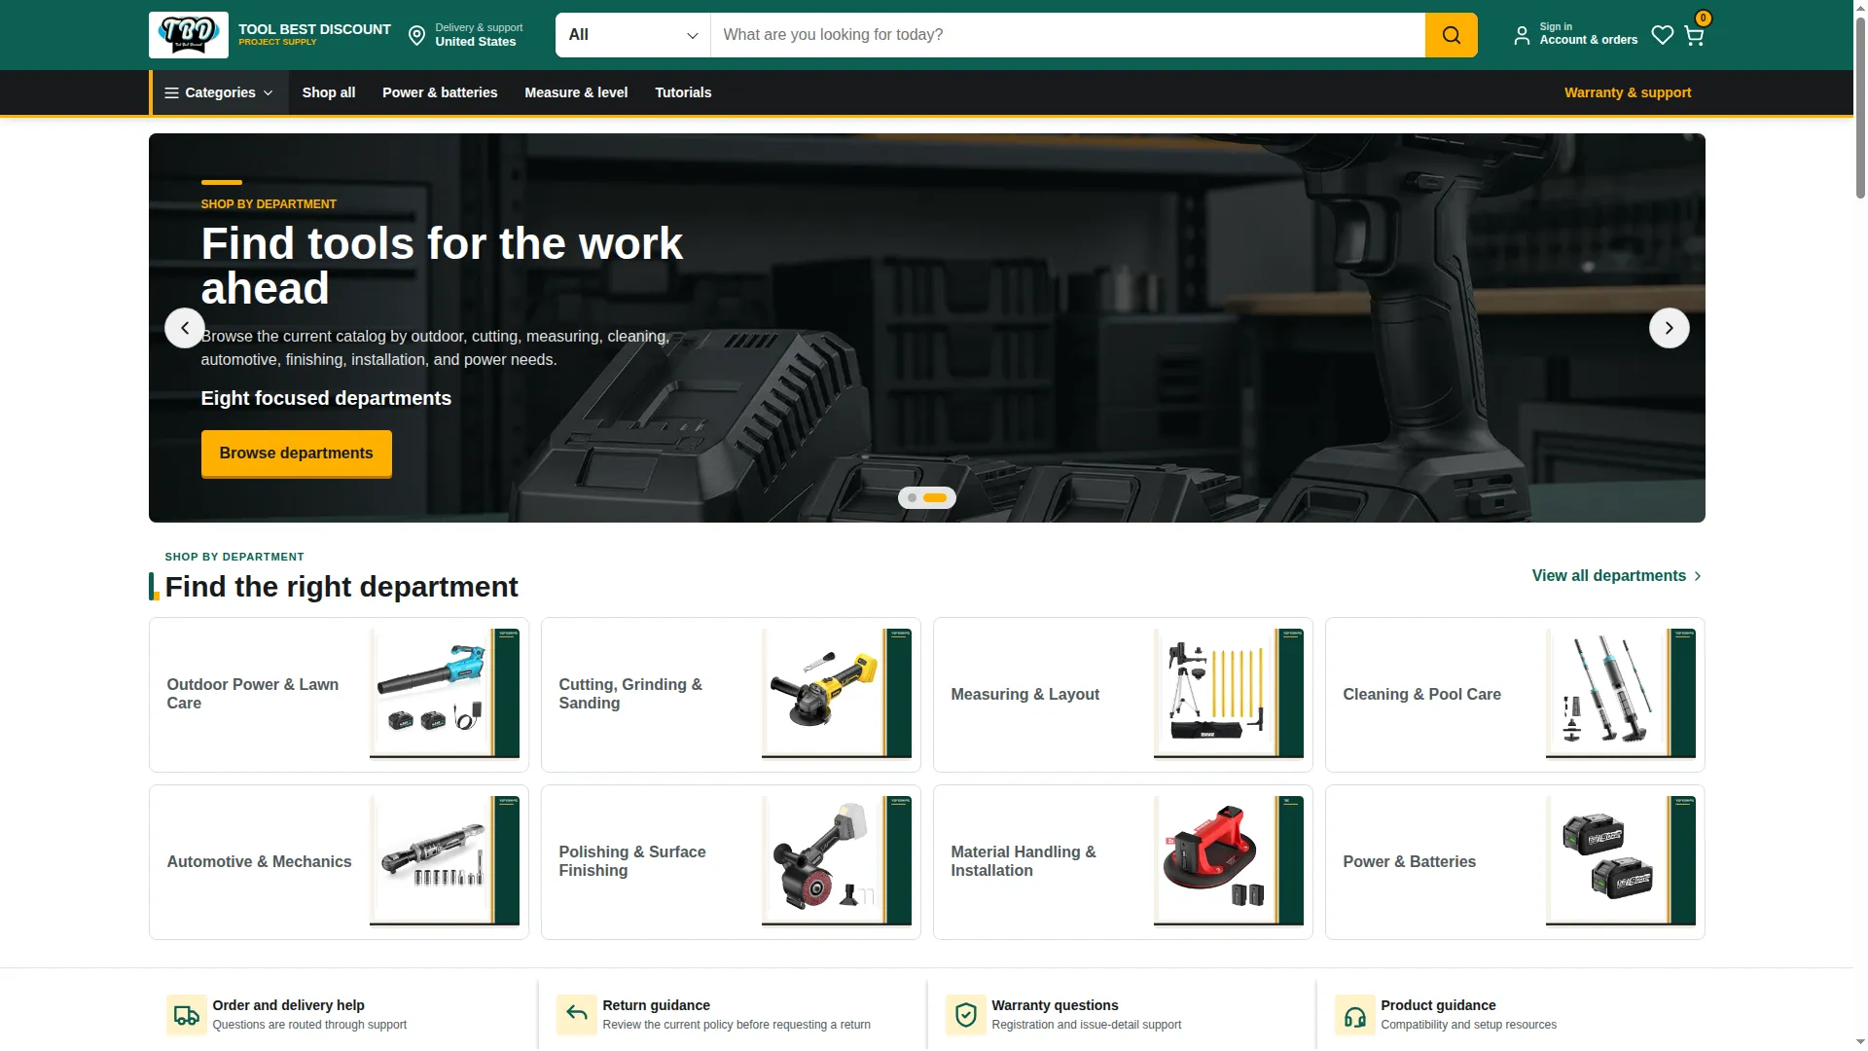Open the All search category dropdown
This screenshot has width=1868, height=1051.
(633, 35)
